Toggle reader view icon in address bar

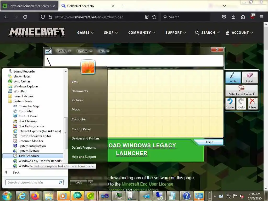(147, 17)
